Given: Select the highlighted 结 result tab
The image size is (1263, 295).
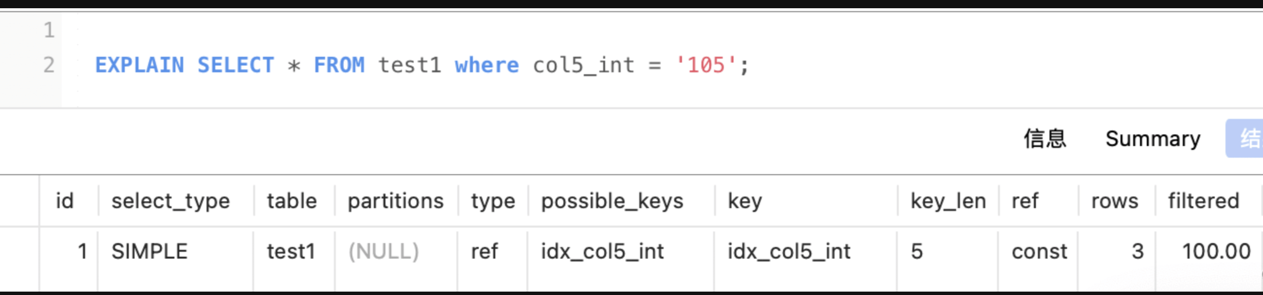Looking at the screenshot, I should point(1245,138).
